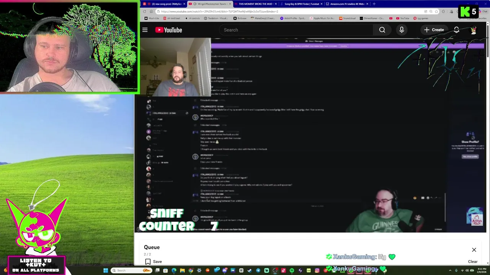
Task: Open the Soundcloud bookmark
Action: [x=348, y=18]
